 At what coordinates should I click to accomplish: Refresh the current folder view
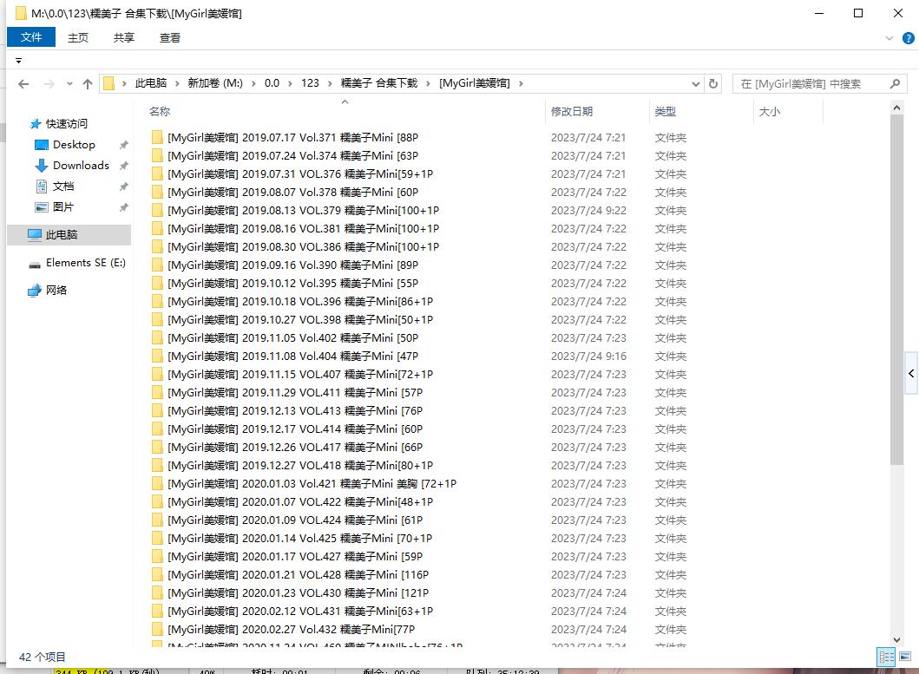click(712, 84)
